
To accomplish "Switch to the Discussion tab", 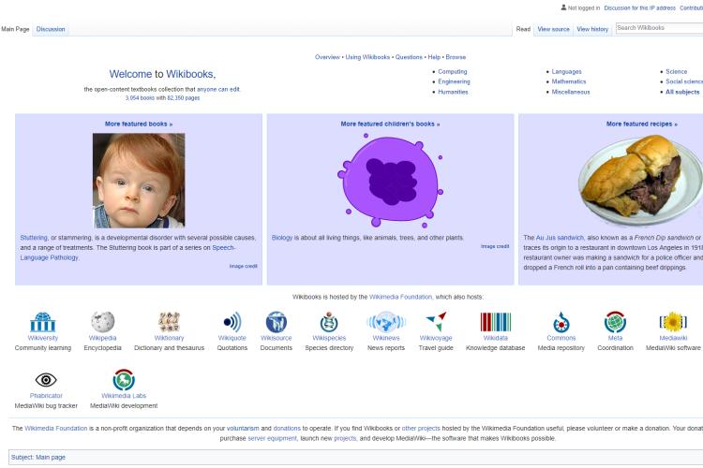I will (51, 29).
